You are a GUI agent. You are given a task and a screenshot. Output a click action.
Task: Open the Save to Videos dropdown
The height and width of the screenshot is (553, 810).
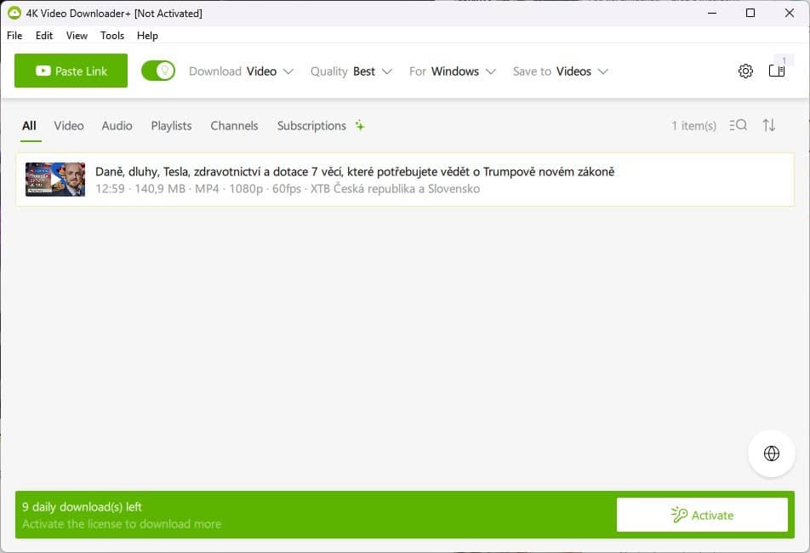(x=561, y=71)
